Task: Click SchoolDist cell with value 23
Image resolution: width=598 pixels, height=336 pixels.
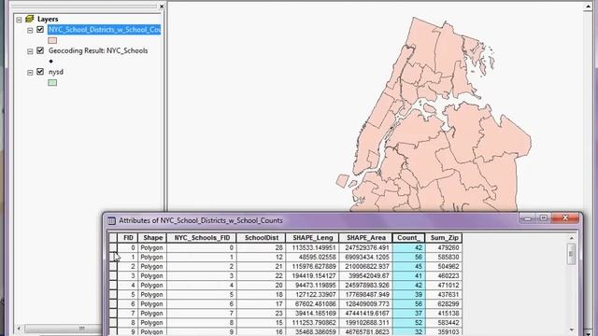Action: coord(261,314)
